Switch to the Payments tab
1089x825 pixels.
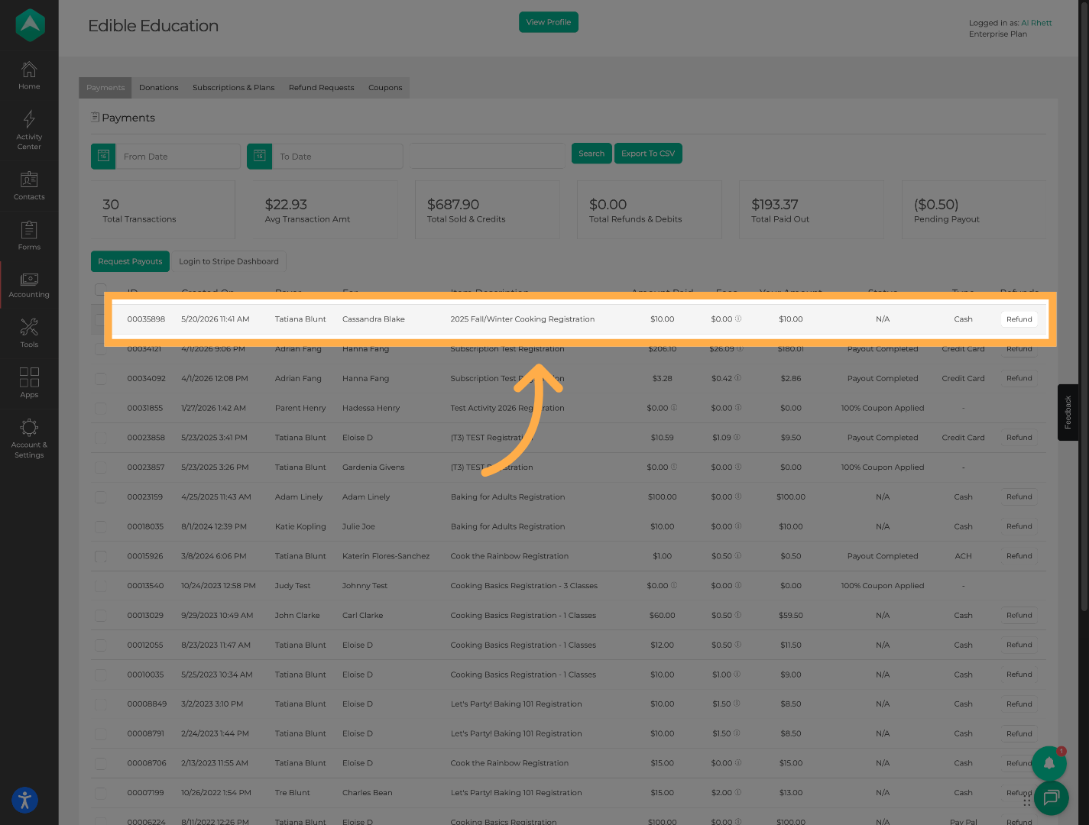click(x=105, y=87)
